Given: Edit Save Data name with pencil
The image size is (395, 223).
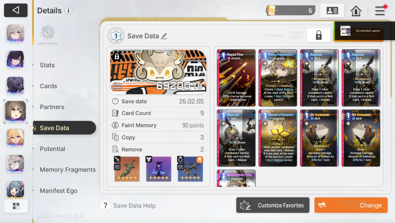Looking at the screenshot, I should tap(164, 36).
